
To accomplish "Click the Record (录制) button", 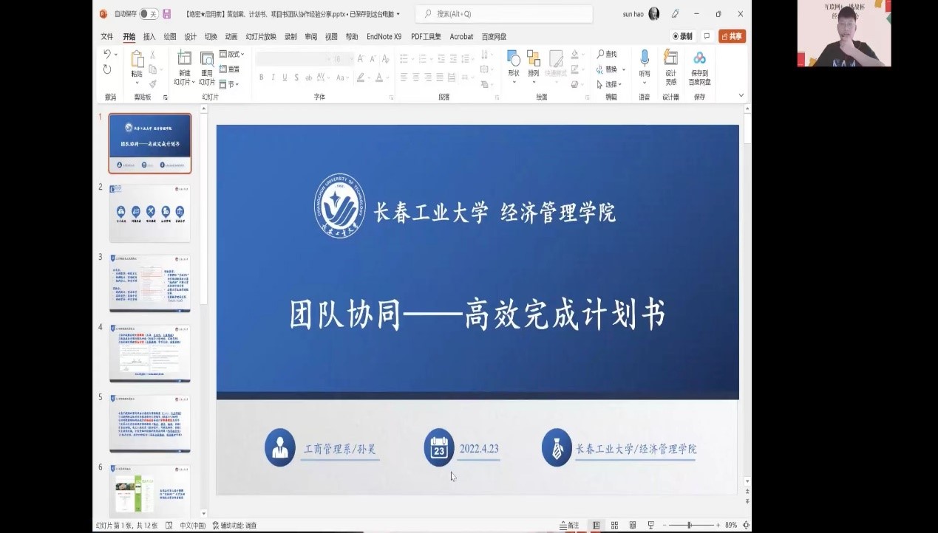I will click(x=682, y=36).
